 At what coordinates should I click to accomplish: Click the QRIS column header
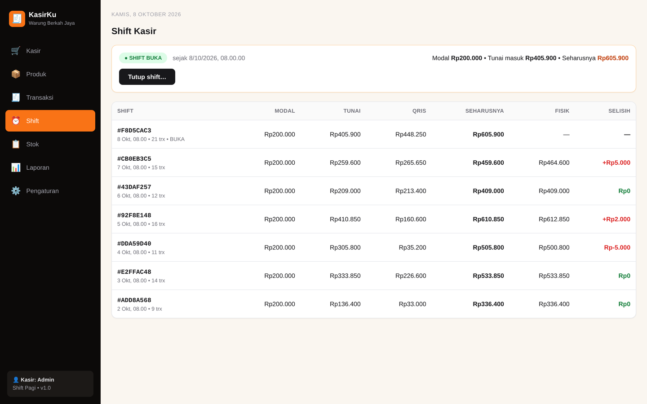419,111
